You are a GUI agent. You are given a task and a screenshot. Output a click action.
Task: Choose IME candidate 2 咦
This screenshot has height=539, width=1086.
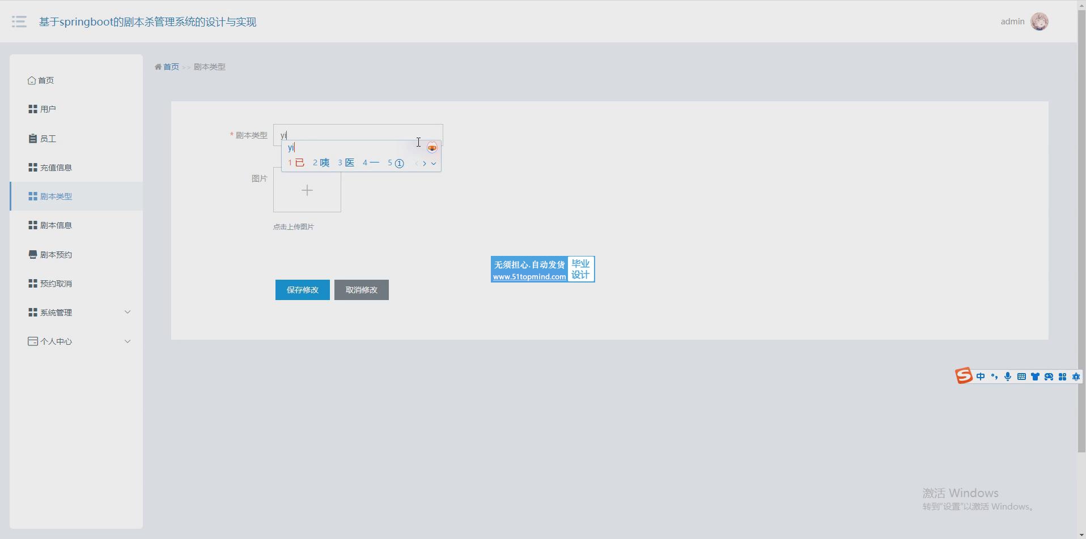pos(321,163)
